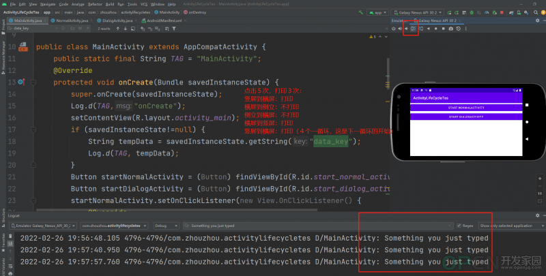Open Logcat emulator device dropdown

pos(43,226)
